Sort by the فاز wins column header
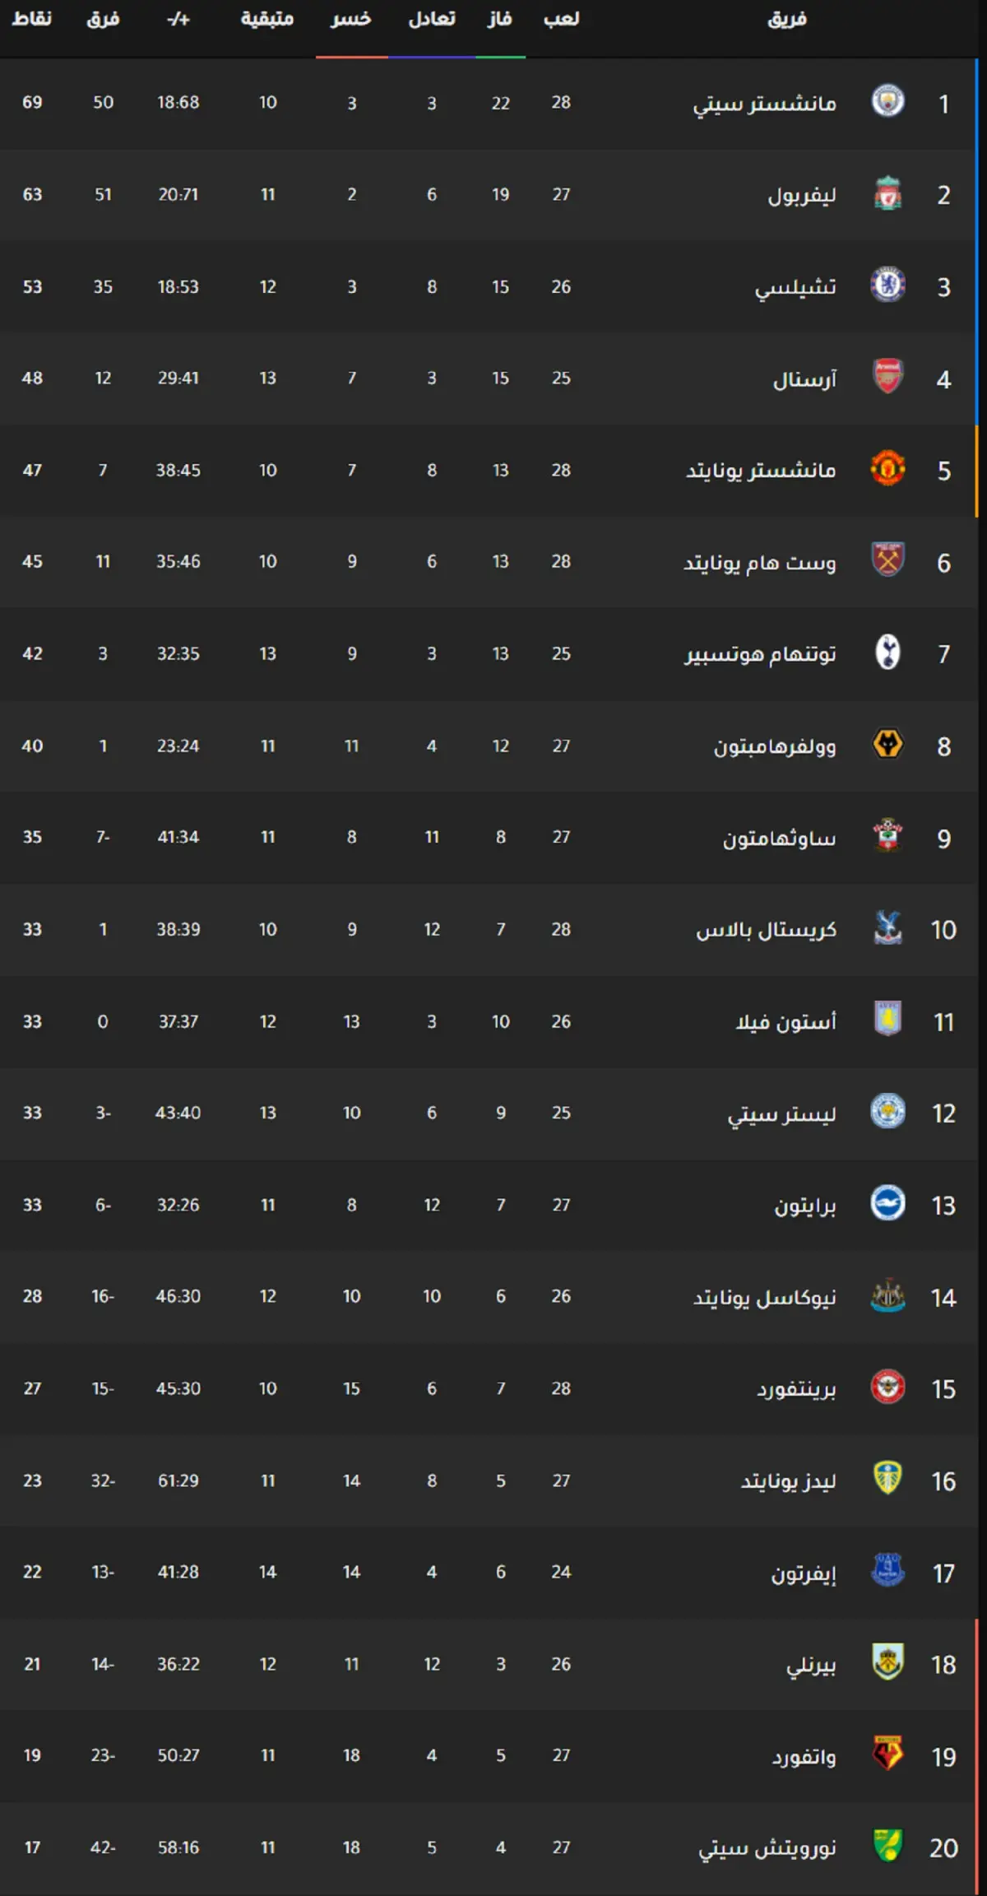 click(500, 19)
